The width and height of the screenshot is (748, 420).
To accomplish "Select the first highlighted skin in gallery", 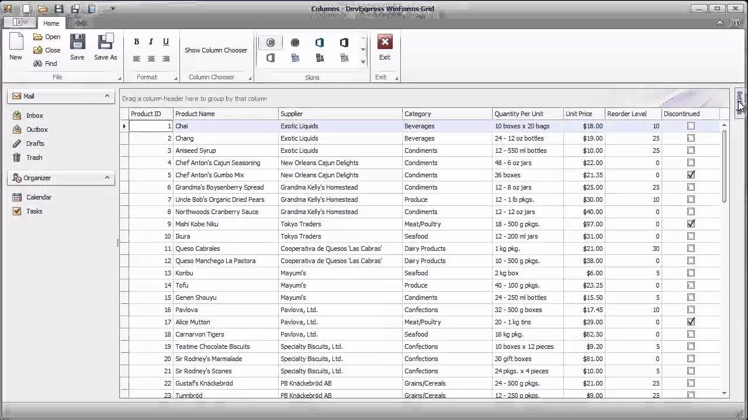I will tap(271, 43).
